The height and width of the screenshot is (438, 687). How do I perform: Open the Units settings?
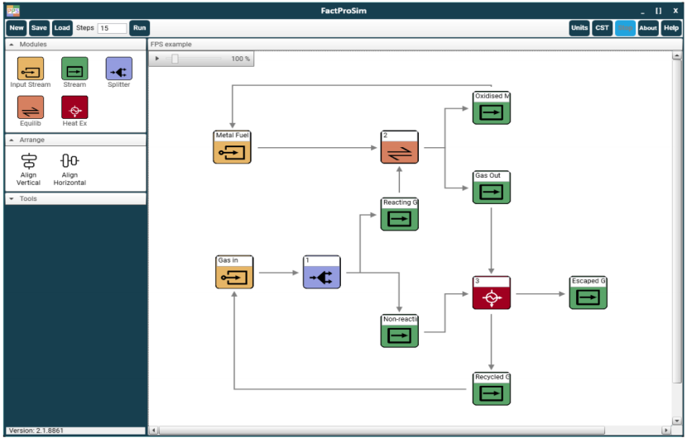pos(579,28)
